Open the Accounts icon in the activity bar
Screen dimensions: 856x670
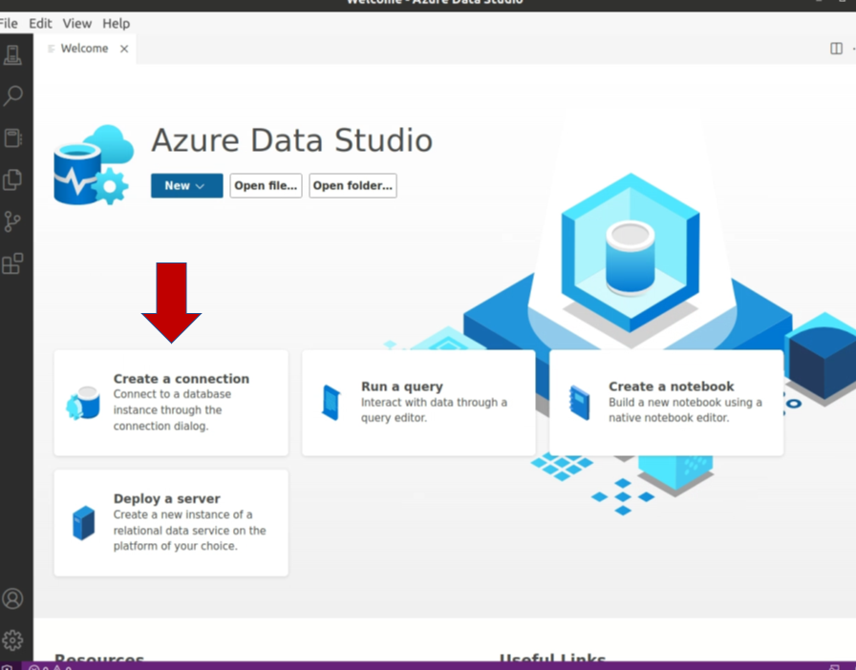click(12, 598)
